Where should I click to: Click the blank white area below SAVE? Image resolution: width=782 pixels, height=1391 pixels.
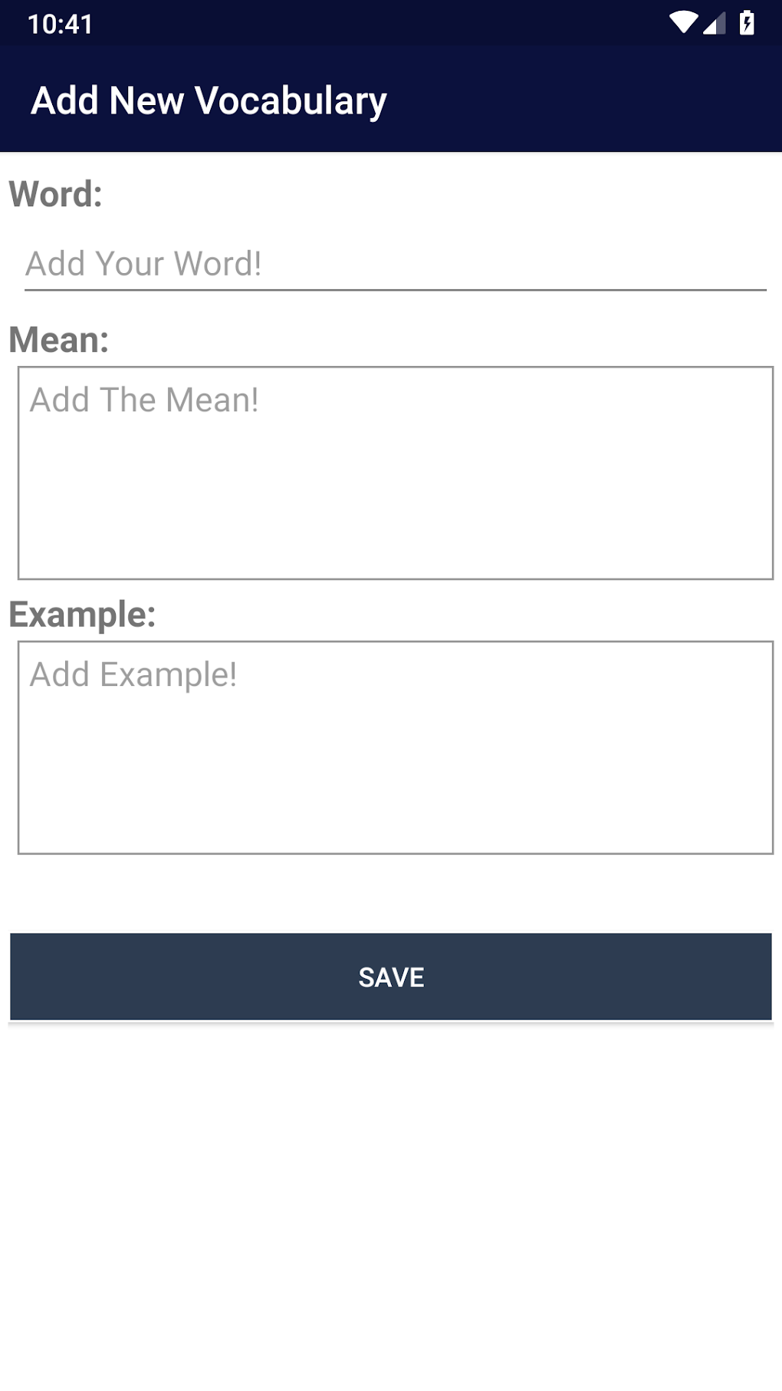pyautogui.click(x=391, y=1205)
